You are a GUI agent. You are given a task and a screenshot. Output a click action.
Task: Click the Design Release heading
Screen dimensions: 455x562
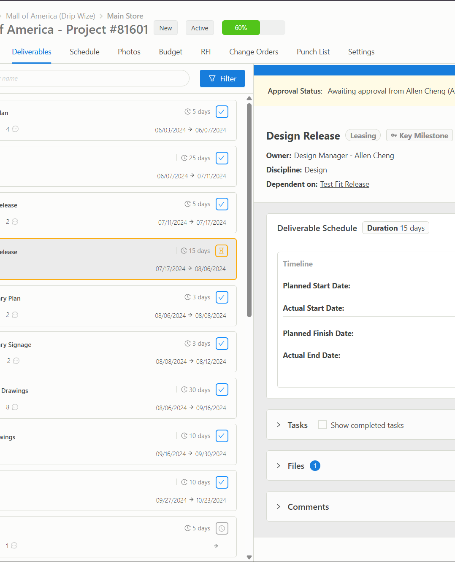(x=303, y=136)
